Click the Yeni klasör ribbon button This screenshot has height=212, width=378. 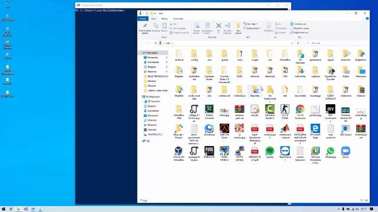point(238,28)
